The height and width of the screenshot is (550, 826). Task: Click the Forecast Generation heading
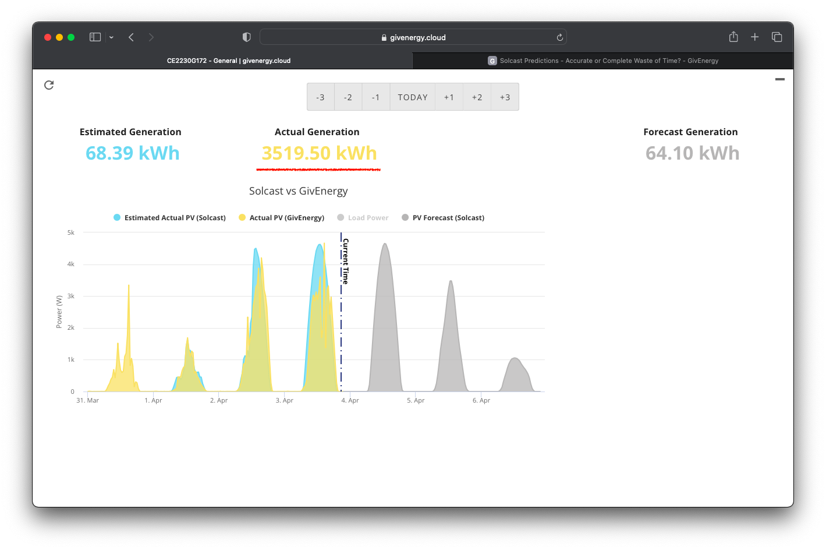[690, 132]
